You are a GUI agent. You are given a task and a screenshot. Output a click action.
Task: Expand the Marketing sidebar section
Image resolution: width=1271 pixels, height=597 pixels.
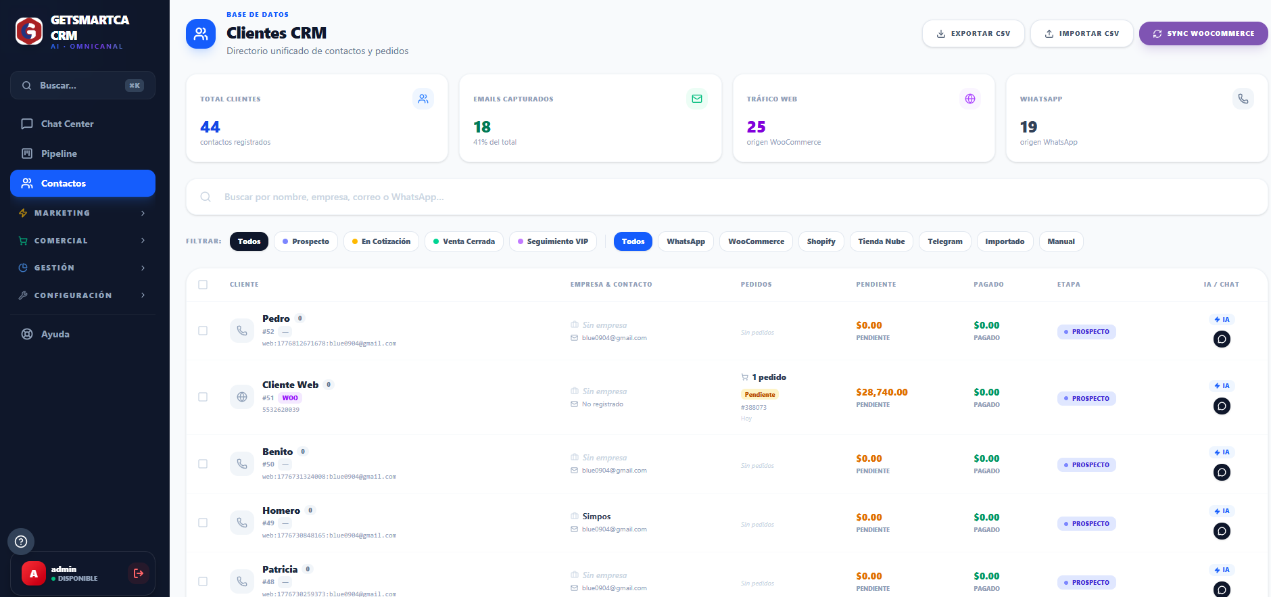point(82,213)
